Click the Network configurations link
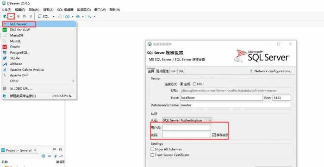This screenshot has width=324, height=167. click(271, 71)
